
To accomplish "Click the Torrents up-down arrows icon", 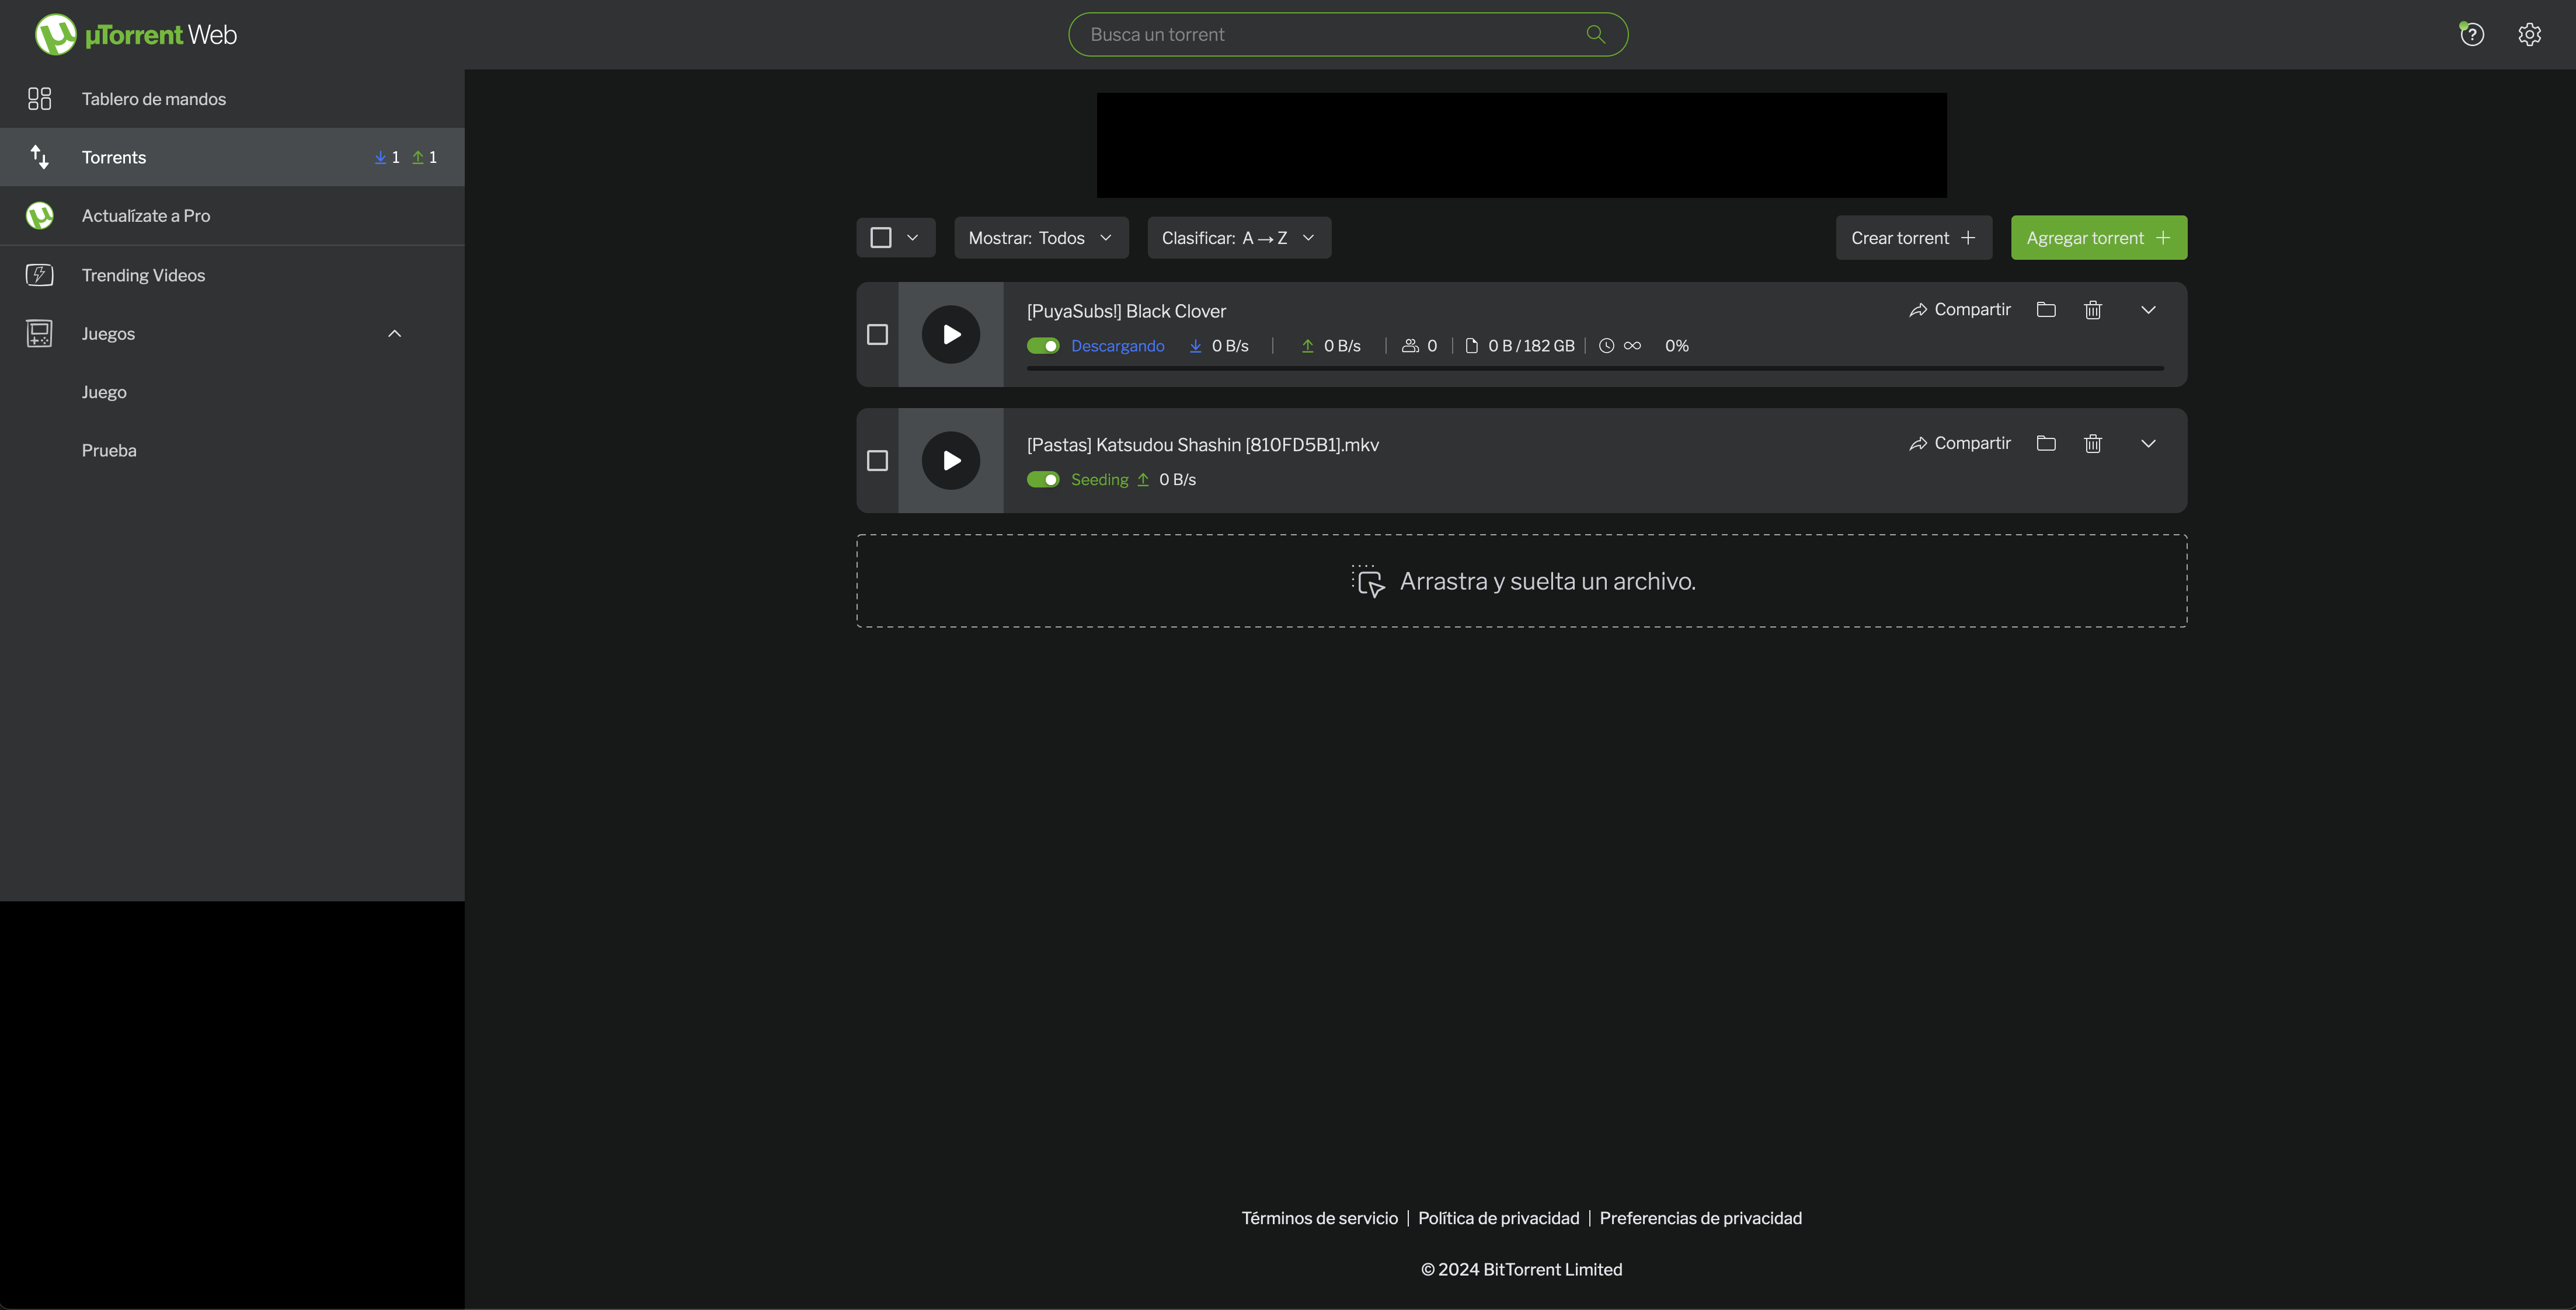I will coord(39,157).
